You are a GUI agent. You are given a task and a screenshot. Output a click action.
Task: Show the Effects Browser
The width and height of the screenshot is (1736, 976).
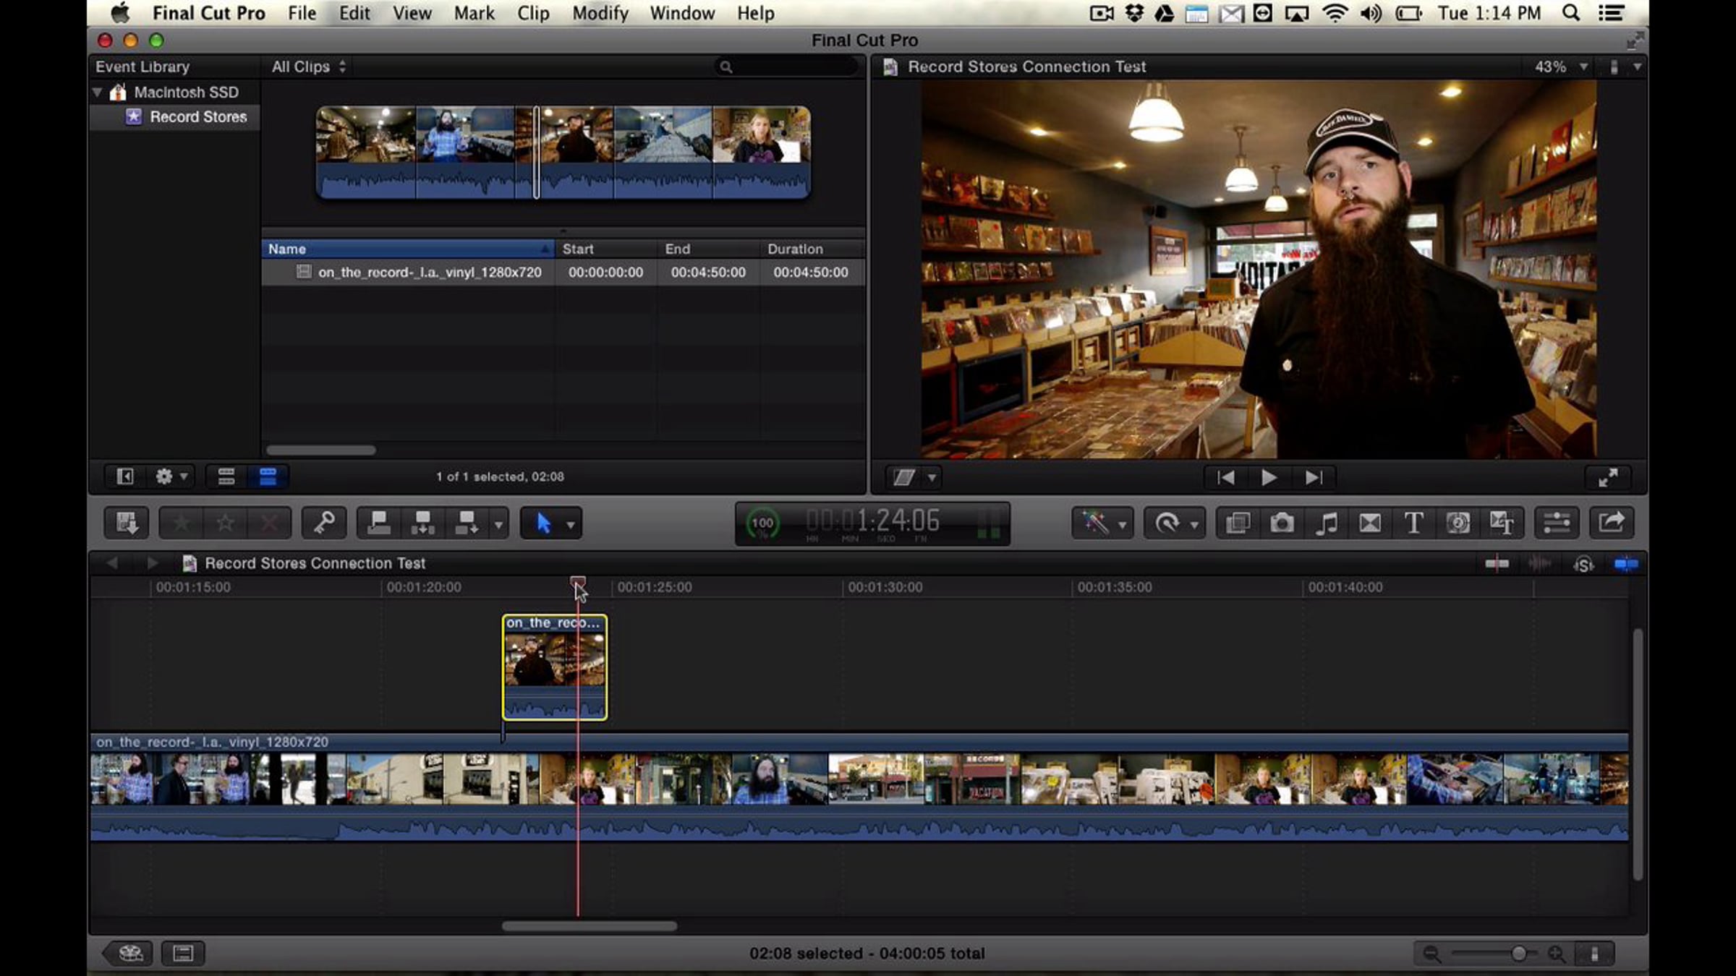click(1238, 523)
